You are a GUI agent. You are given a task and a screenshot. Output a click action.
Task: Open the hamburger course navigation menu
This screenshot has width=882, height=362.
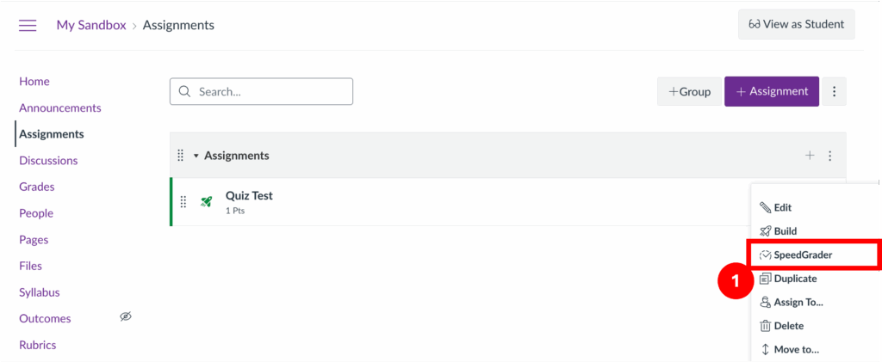pos(28,25)
